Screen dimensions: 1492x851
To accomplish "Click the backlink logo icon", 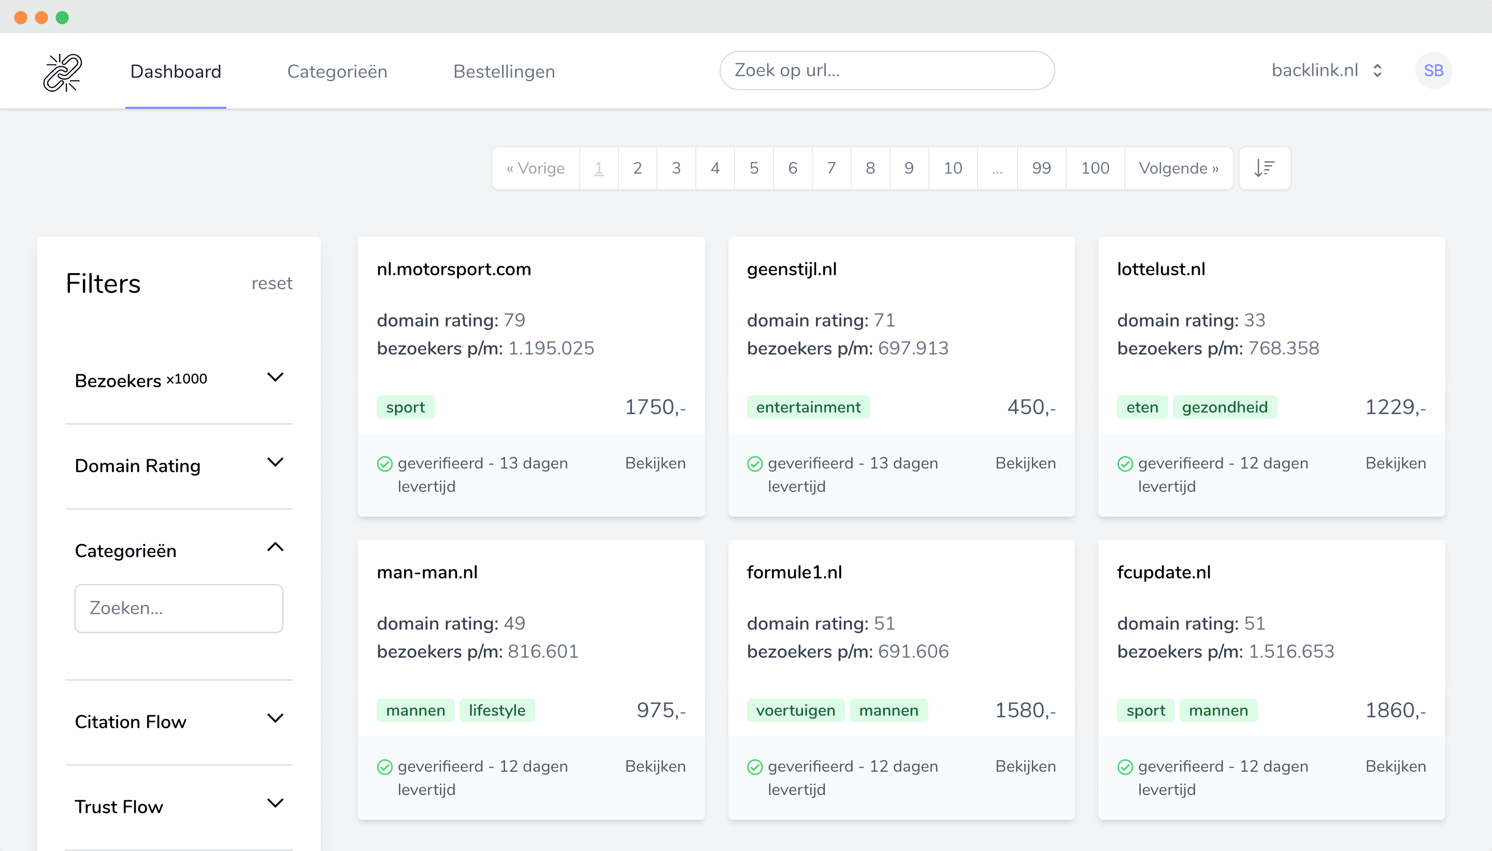I will point(63,72).
